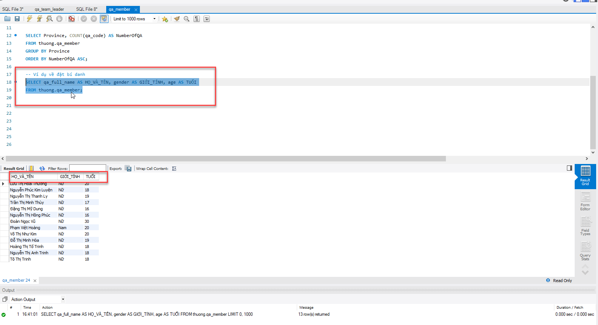Click the statement marker dot on line 12

tap(16, 36)
